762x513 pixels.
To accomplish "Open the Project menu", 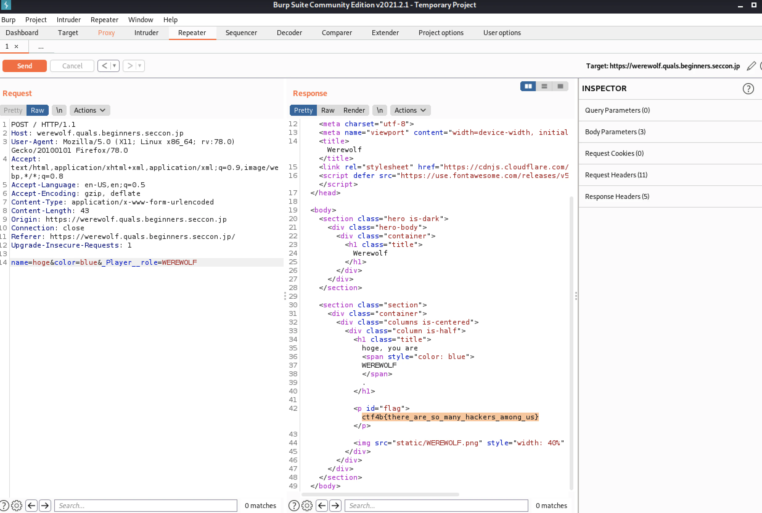I will tap(36, 20).
